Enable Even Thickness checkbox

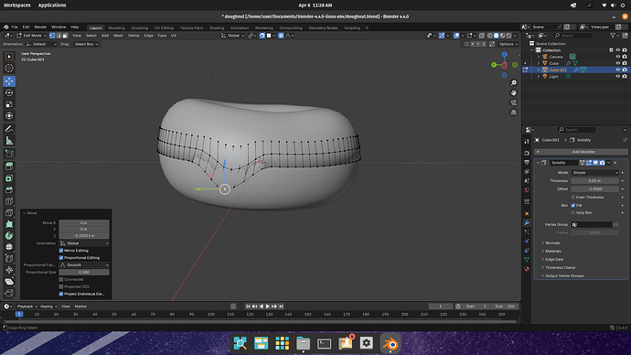573,198
